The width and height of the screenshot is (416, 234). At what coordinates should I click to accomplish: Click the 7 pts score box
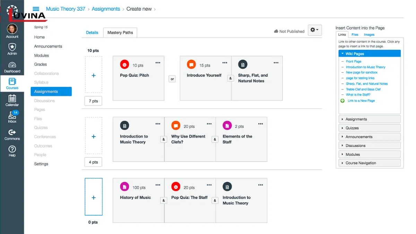point(93,101)
